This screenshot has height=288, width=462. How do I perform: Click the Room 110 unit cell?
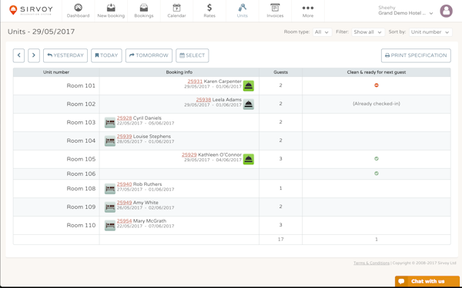[56, 225]
